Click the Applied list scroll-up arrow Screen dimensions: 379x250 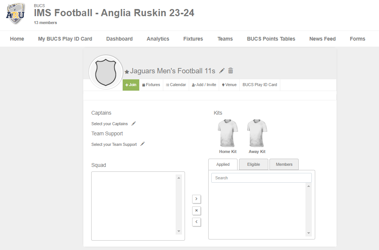pos(308,186)
